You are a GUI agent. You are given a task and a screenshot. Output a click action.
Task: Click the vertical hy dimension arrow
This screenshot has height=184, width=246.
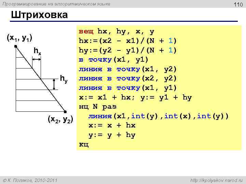[54, 85]
